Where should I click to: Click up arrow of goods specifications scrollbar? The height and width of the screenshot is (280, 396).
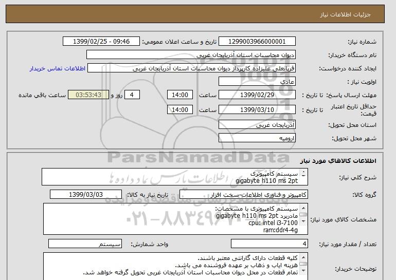pos(303,208)
